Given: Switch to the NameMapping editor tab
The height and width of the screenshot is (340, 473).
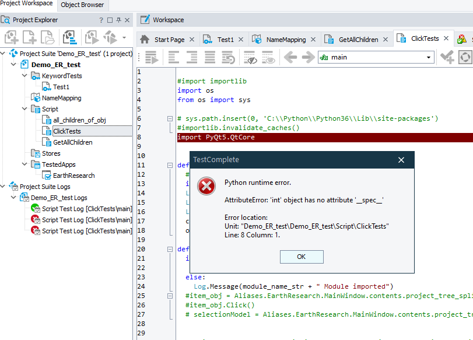Looking at the screenshot, I should click(x=286, y=40).
